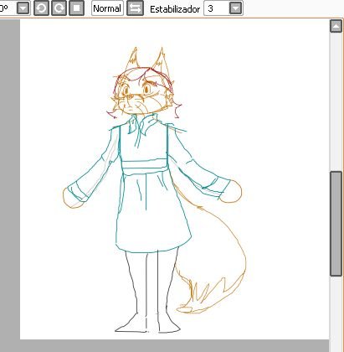
Task: Click the vertical scrollbar up arrow
Action: [336, 26]
